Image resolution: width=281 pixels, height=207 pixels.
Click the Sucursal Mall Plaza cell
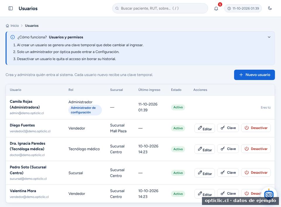point(118,128)
